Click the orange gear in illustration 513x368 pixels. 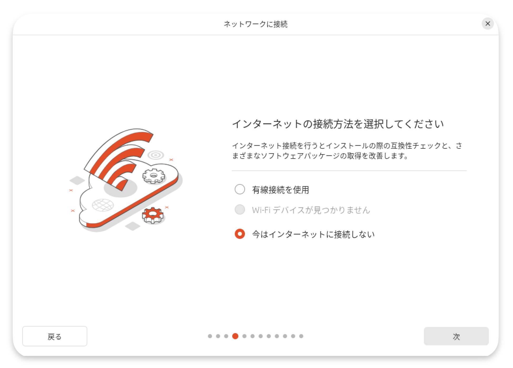tap(153, 215)
